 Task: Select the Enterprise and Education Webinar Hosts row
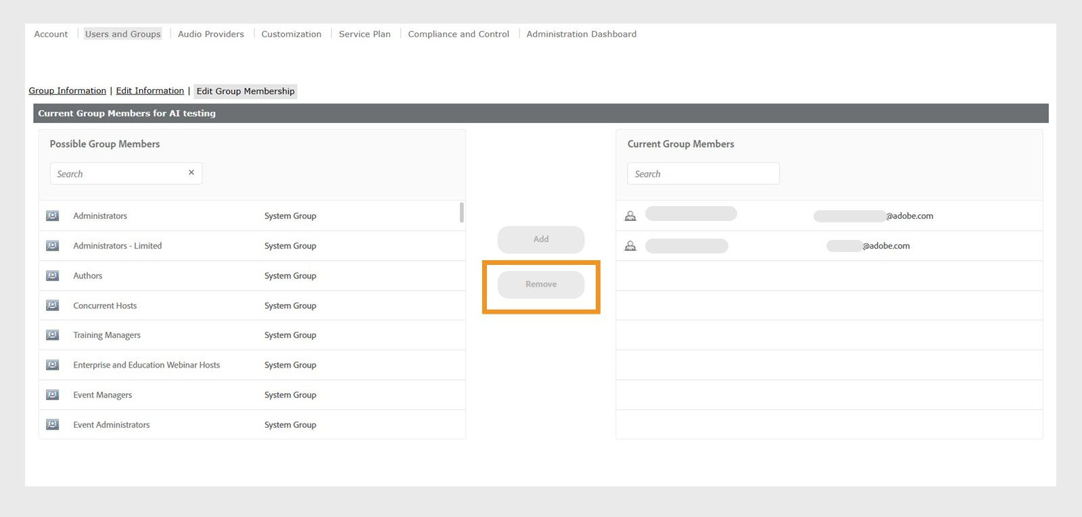coord(147,365)
